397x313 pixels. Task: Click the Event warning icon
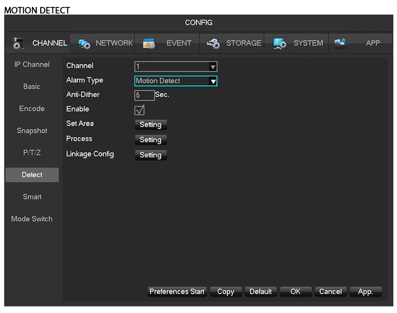click(149, 44)
